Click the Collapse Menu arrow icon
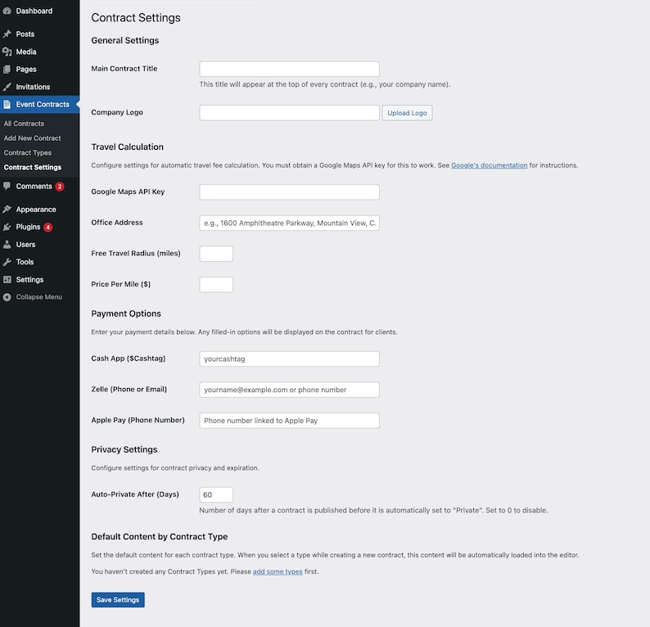This screenshot has width=650, height=627. (x=7, y=297)
